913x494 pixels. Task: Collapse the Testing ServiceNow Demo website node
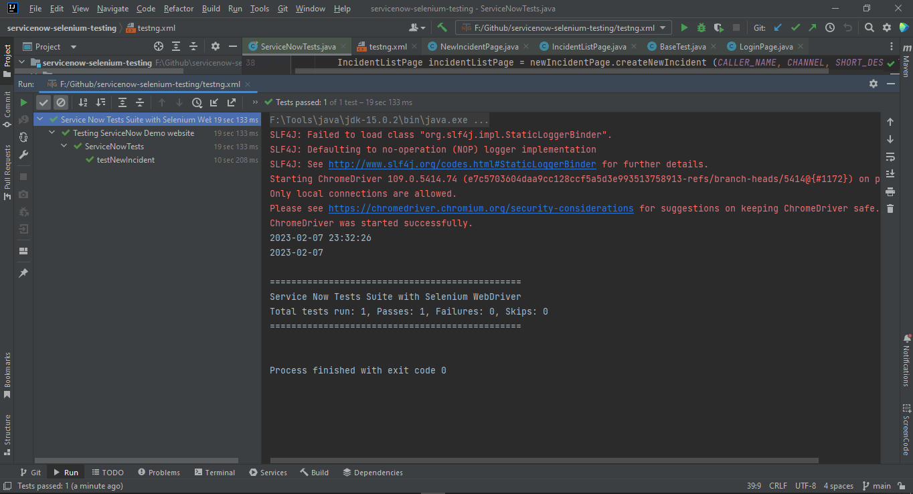[51, 133]
